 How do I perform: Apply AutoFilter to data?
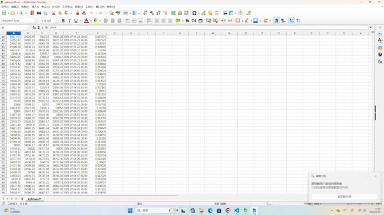tap(165, 13)
